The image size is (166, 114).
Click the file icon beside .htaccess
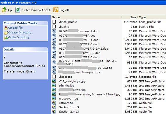pos(54,77)
